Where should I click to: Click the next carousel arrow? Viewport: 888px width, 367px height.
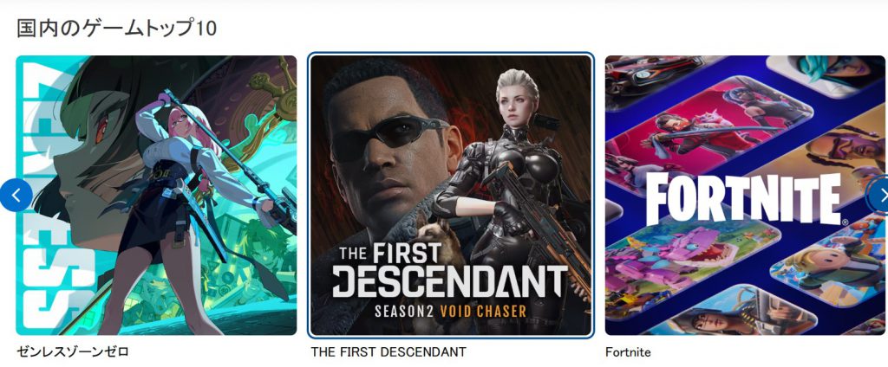[879, 195]
